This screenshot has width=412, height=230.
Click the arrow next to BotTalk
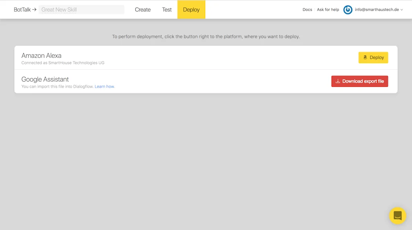tap(34, 10)
